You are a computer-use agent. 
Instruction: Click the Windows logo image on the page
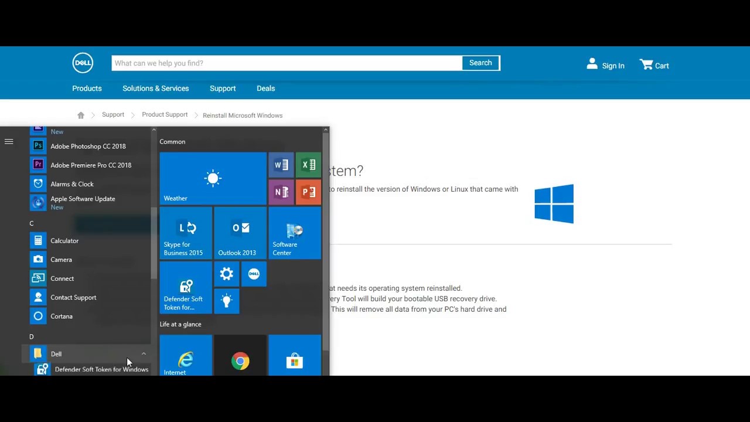tap(554, 204)
